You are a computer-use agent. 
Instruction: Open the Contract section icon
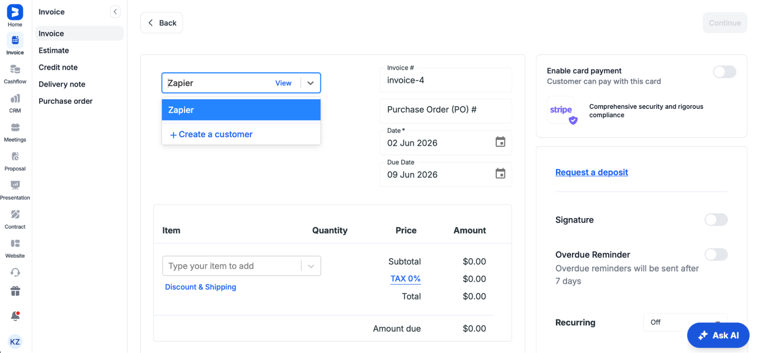click(x=15, y=214)
